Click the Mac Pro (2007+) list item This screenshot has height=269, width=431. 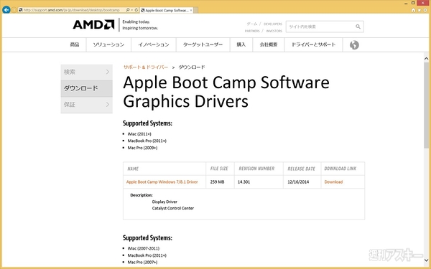click(x=142, y=262)
